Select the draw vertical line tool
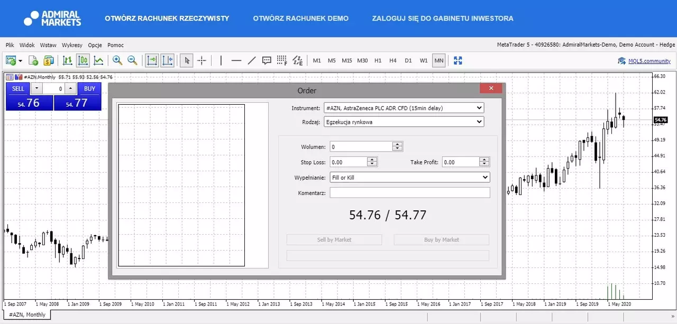 click(x=221, y=60)
